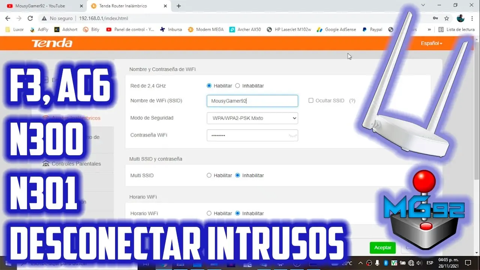This screenshot has width=480, height=270.
Task: Show WiFi password with the eye icon
Action: 292,135
